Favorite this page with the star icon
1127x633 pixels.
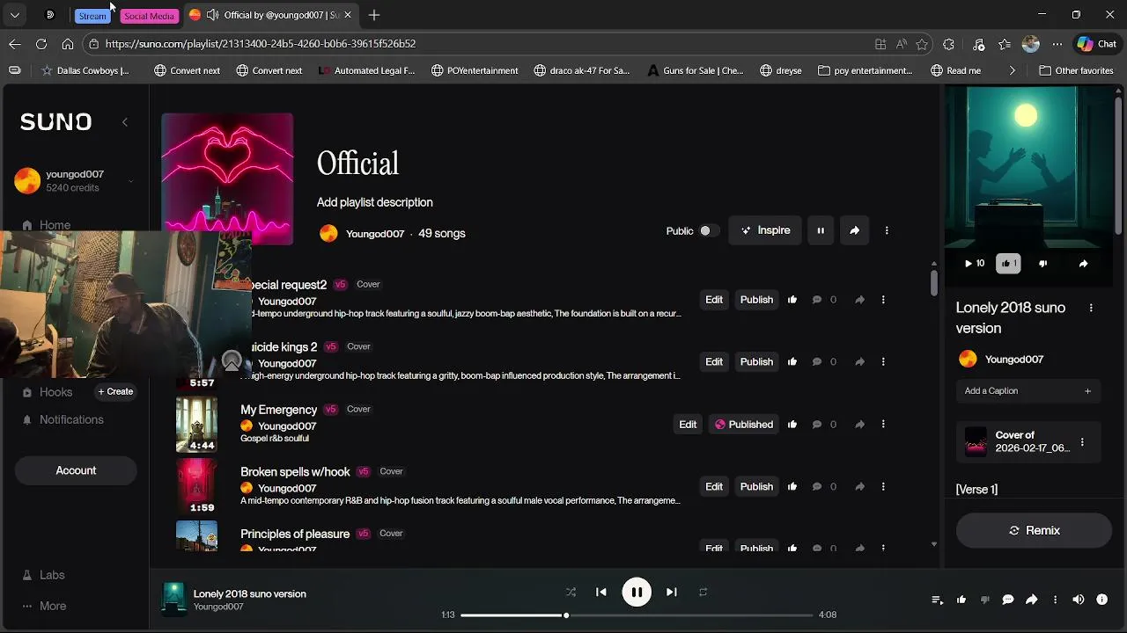(922, 44)
